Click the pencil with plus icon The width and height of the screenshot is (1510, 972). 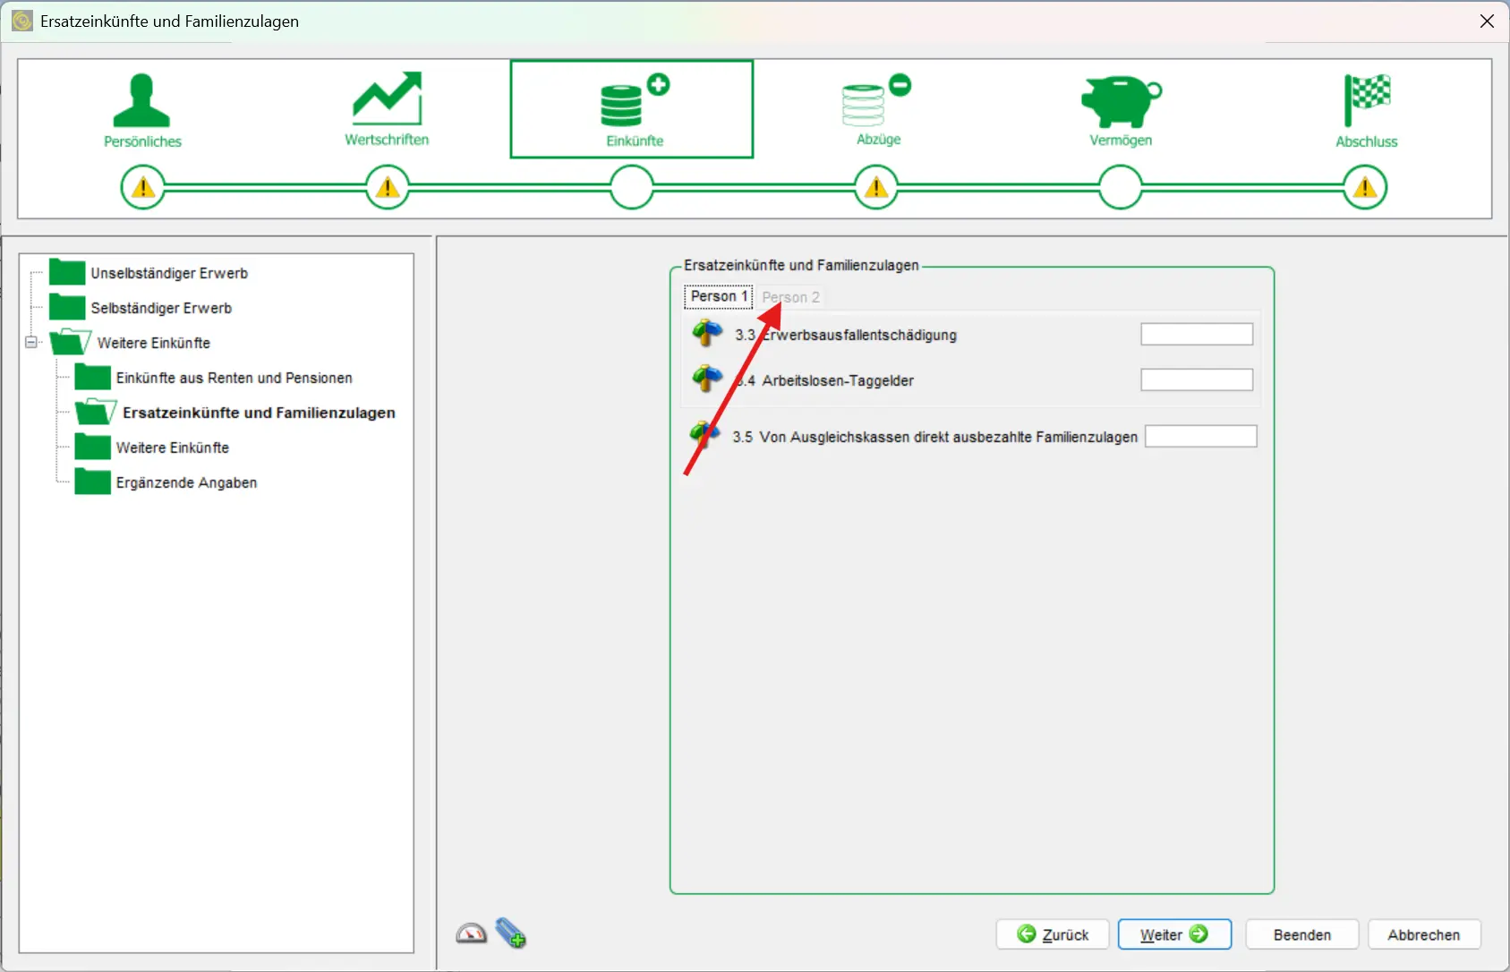511,934
